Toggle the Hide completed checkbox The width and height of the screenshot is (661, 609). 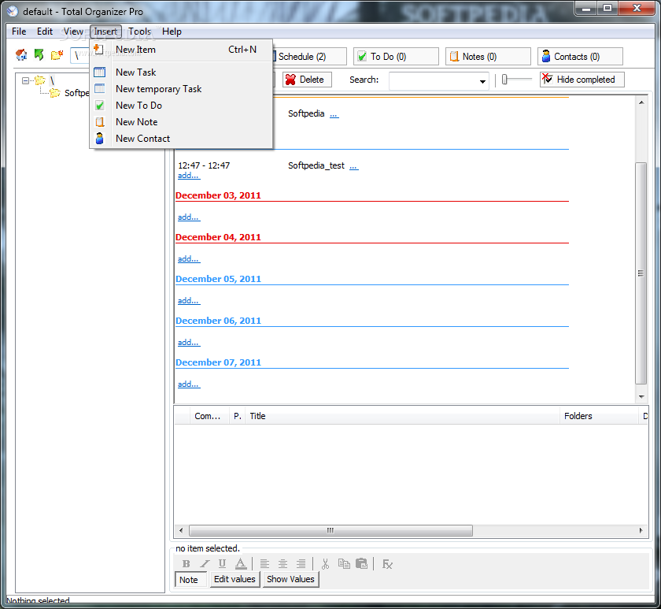pos(582,80)
